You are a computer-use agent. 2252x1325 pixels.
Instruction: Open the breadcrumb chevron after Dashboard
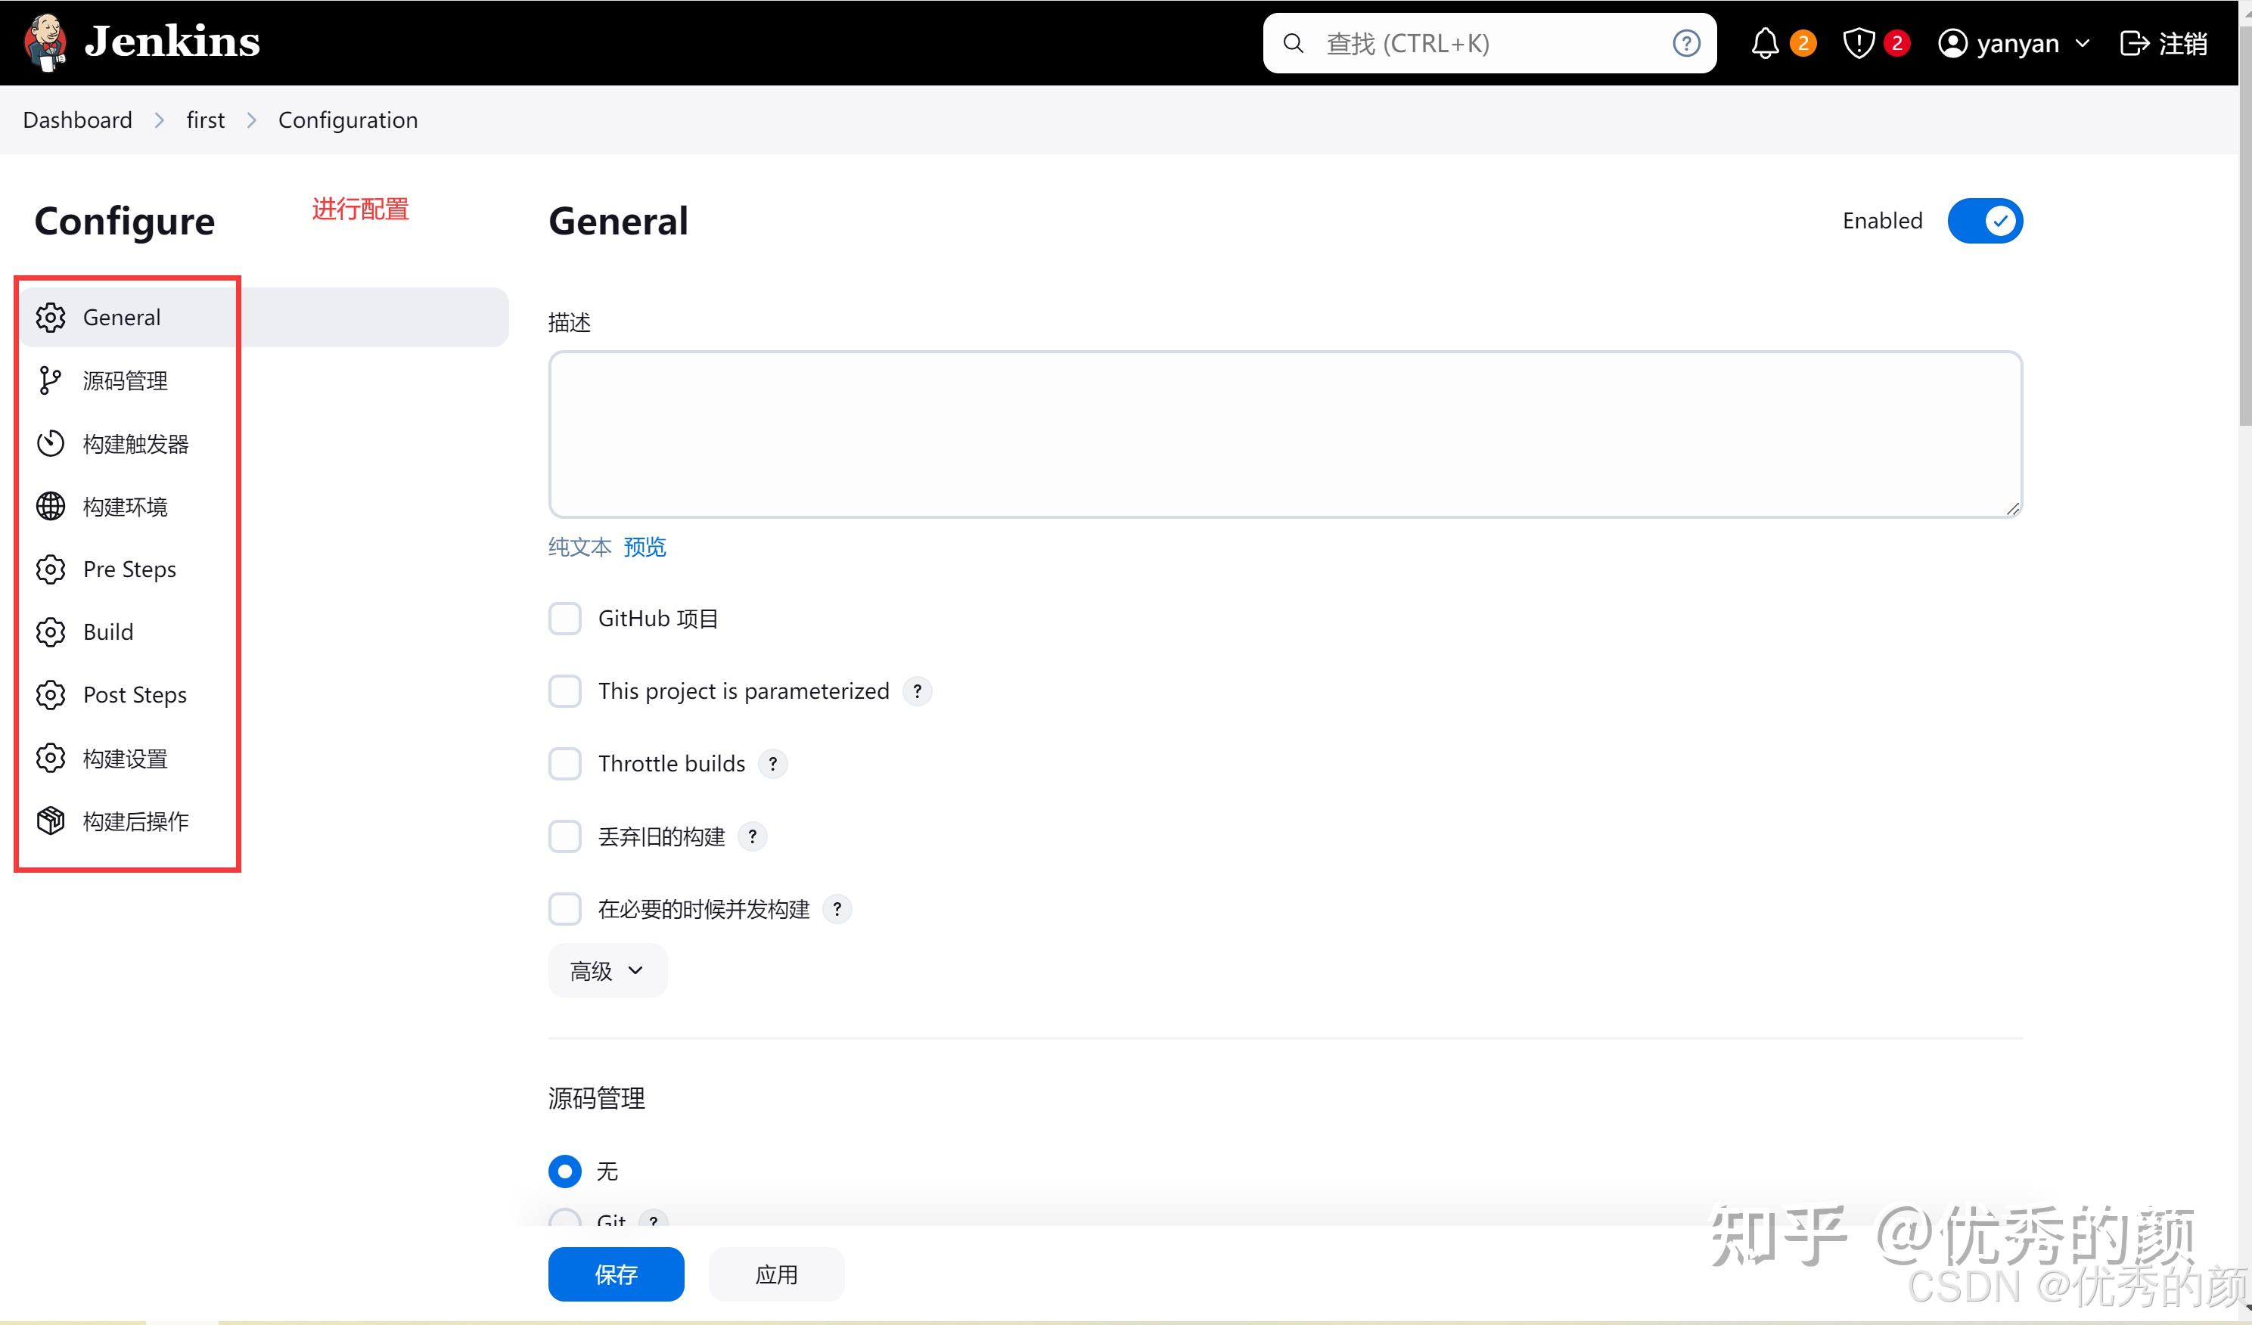(159, 119)
